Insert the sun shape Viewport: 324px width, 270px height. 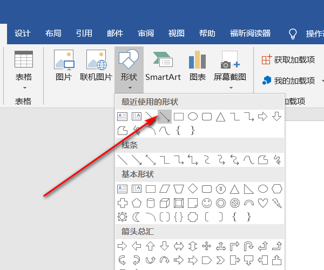[123, 217]
